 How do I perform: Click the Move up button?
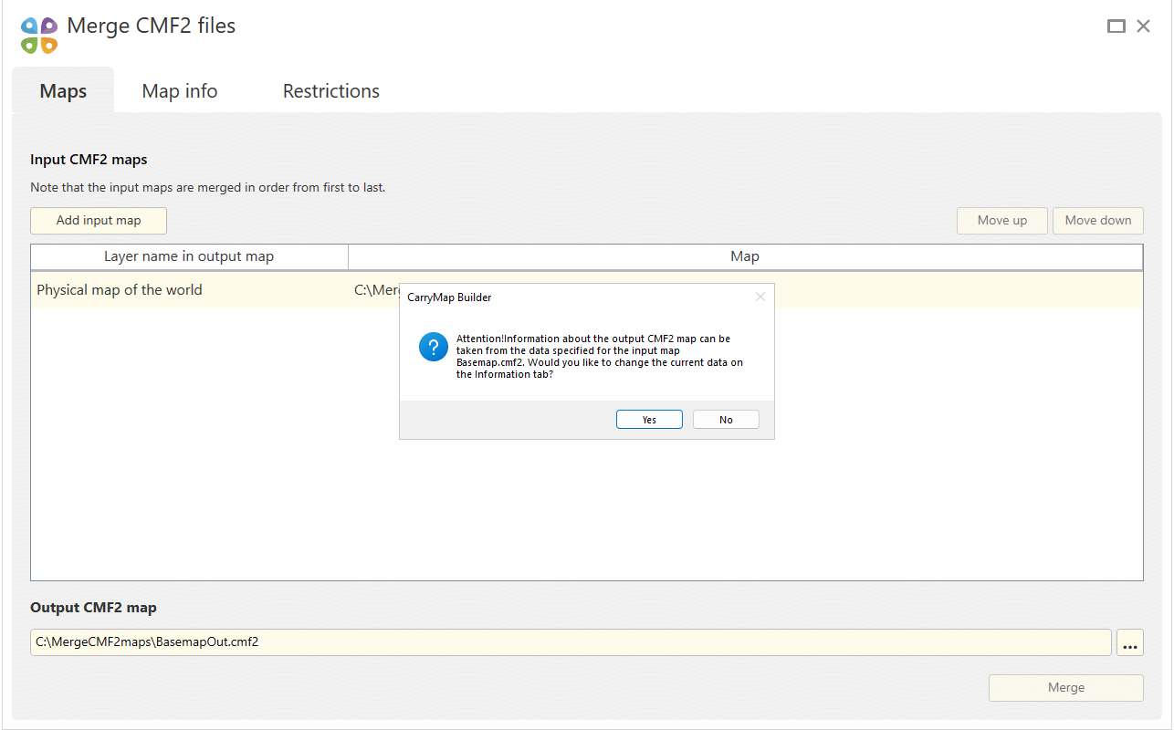click(1002, 221)
